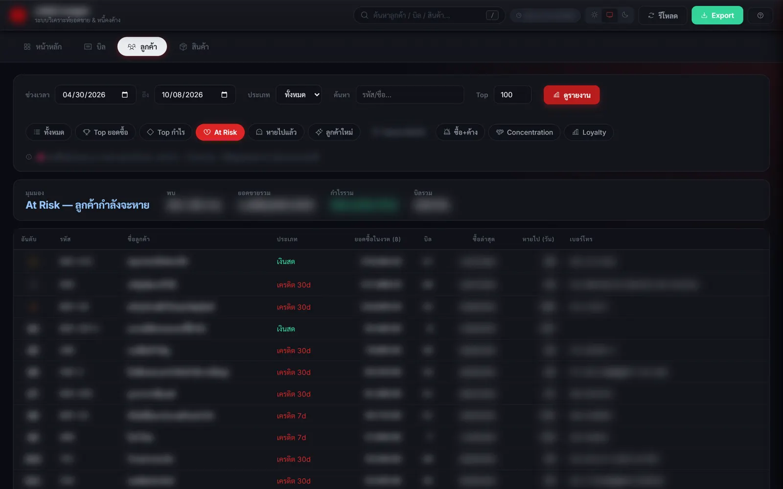Focus the top customer/bill/product search box
This screenshot has height=489, width=783.
tap(429, 15)
